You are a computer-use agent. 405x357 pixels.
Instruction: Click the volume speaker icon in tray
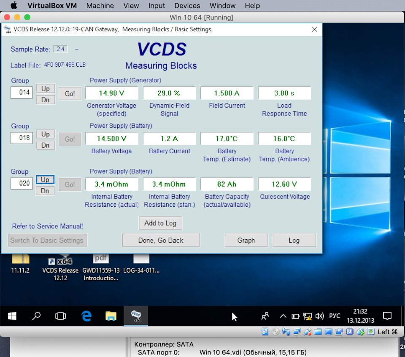[319, 316]
